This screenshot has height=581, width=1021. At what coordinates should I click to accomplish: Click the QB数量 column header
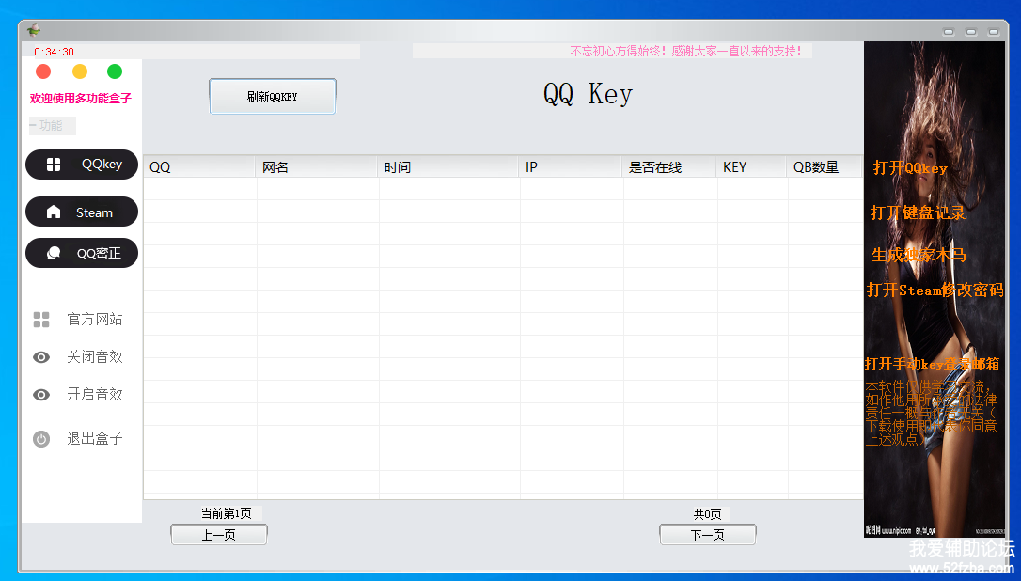[825, 166]
